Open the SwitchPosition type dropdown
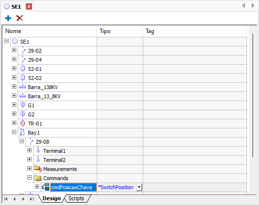The image size is (259, 205). tap(139, 187)
